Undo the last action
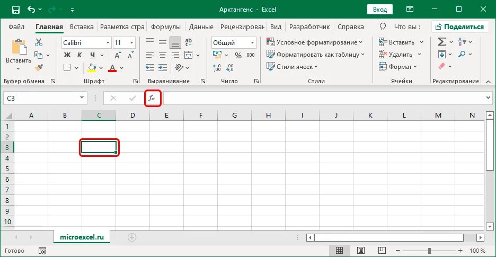The height and width of the screenshot is (257, 496). point(31,10)
